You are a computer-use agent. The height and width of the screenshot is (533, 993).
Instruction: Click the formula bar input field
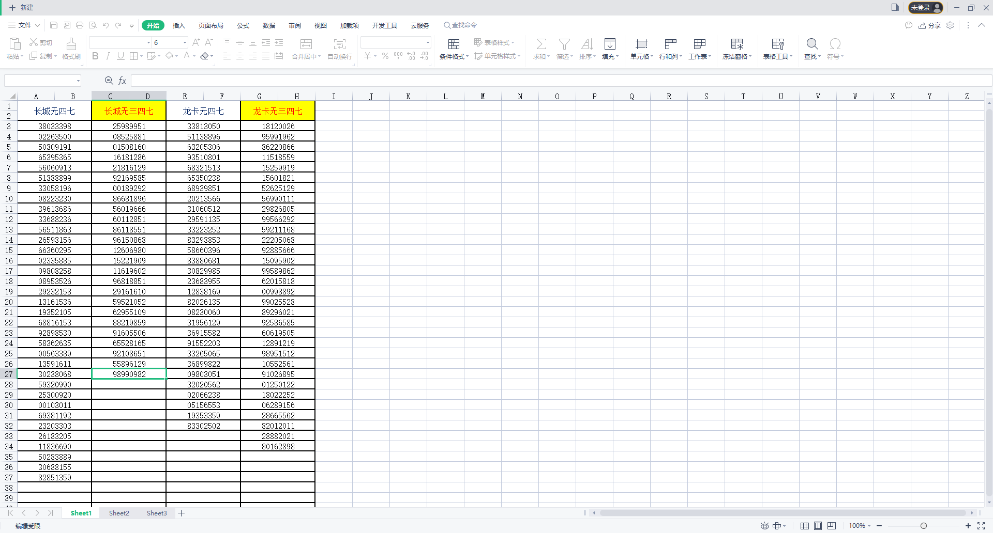click(559, 81)
